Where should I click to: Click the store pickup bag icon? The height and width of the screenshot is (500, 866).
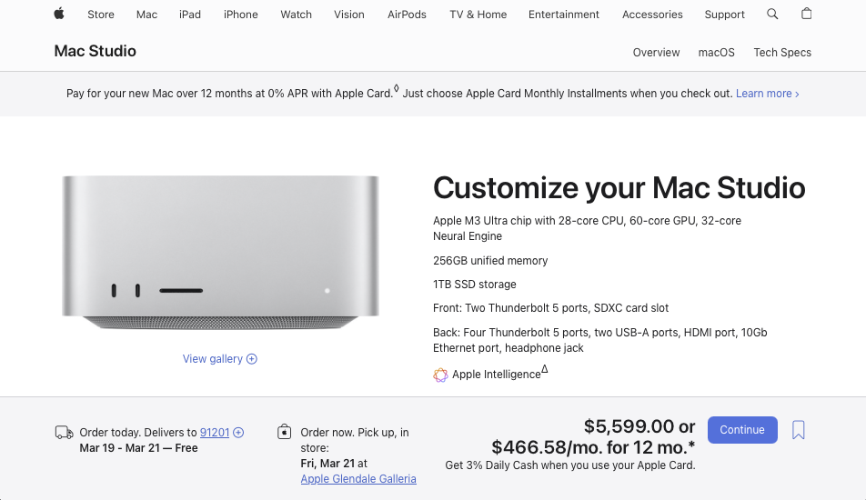[x=285, y=433]
